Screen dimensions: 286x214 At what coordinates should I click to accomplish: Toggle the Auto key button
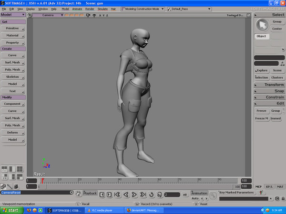click(195, 198)
